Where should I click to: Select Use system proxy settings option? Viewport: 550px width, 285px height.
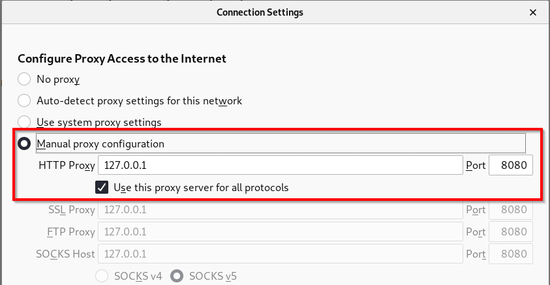coord(24,122)
